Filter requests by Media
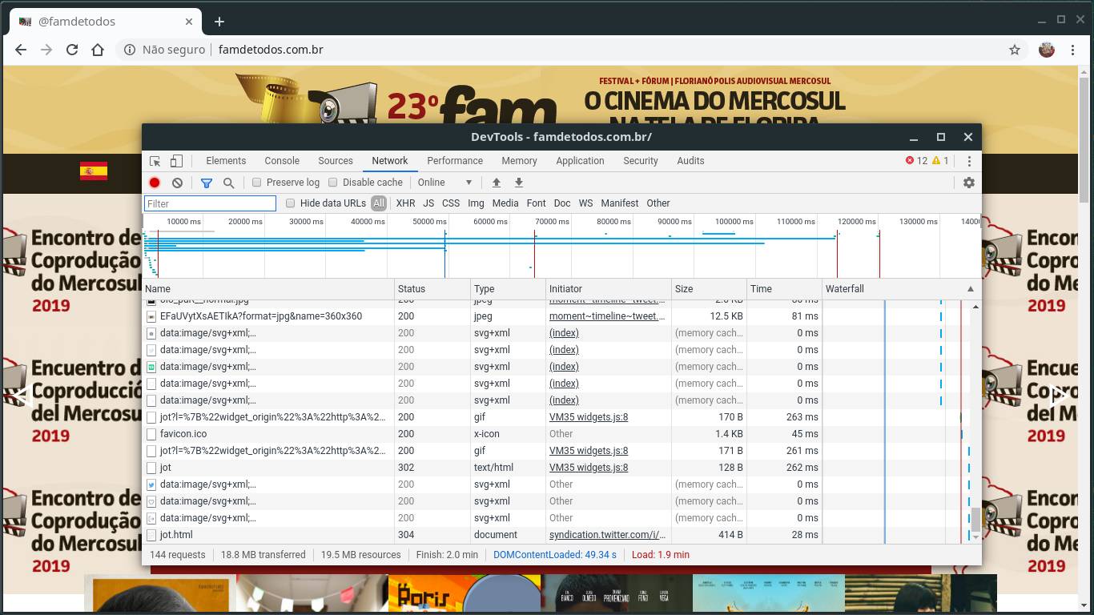The image size is (1094, 615). pos(505,203)
